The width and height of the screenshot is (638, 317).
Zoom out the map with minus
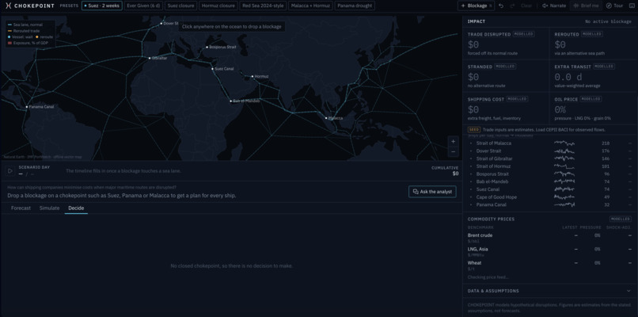(x=453, y=151)
